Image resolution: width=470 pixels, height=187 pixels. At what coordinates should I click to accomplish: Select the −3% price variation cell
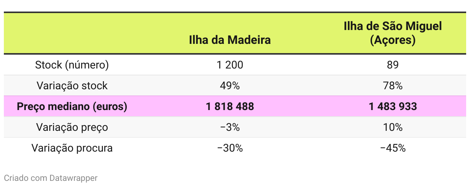point(230,127)
